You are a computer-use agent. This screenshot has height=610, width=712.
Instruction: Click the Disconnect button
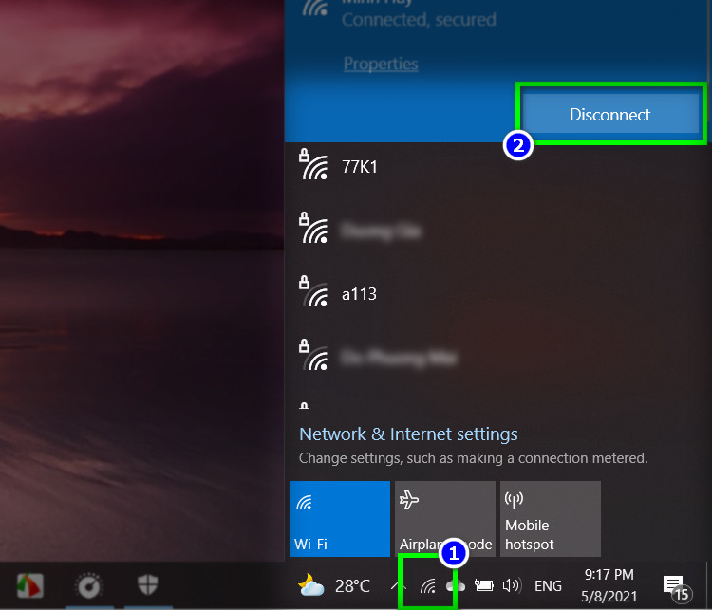click(609, 115)
